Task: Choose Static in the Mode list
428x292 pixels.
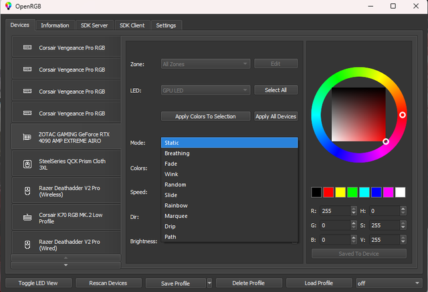Action: (229, 142)
